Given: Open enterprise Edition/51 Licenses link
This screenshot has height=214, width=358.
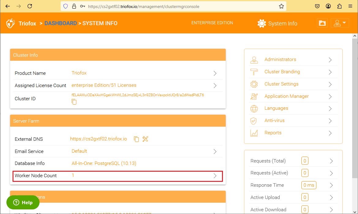Looking at the screenshot, I should (x=104, y=85).
